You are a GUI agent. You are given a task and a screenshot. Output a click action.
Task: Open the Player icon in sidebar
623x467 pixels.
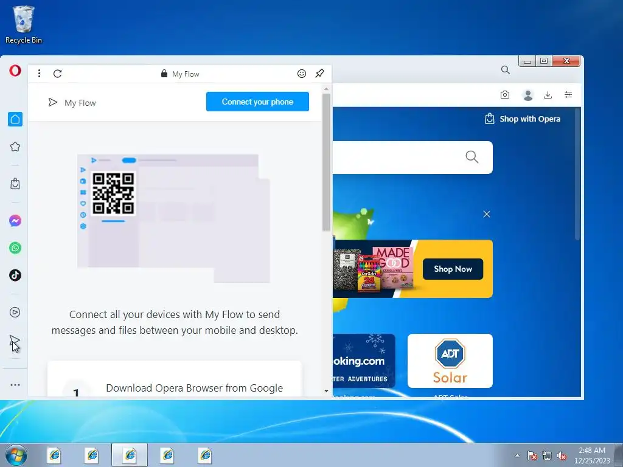[15, 313]
